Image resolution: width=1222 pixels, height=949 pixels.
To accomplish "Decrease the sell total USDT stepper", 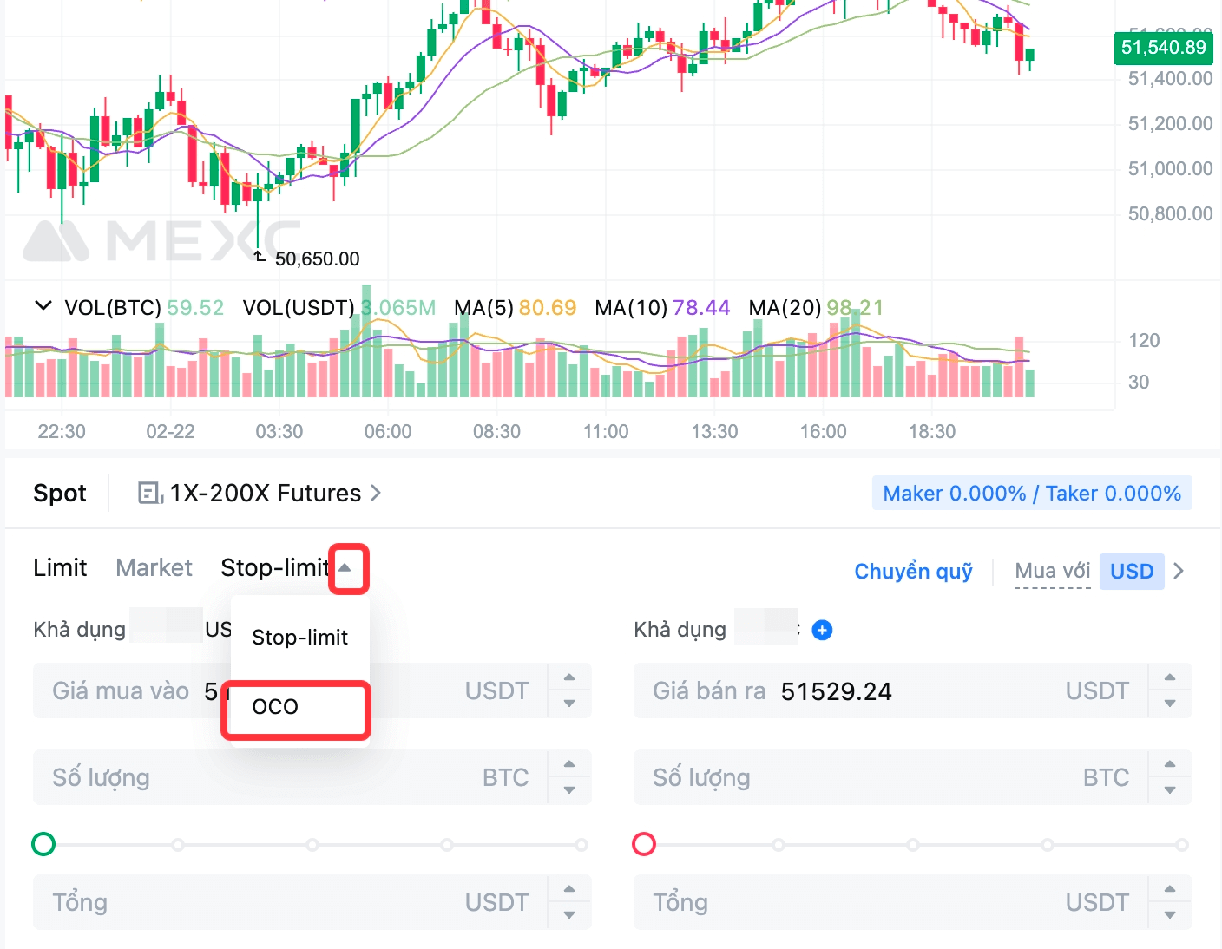I will (1170, 915).
